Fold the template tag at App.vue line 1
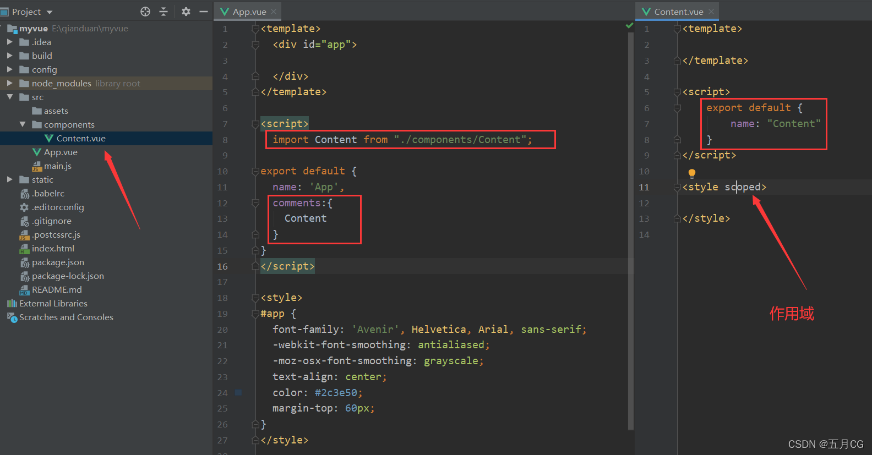Viewport: 872px width, 455px height. tap(255, 29)
